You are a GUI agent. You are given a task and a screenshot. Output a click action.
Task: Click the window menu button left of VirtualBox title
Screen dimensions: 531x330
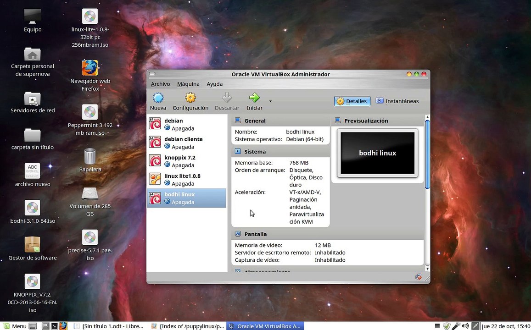(152, 74)
